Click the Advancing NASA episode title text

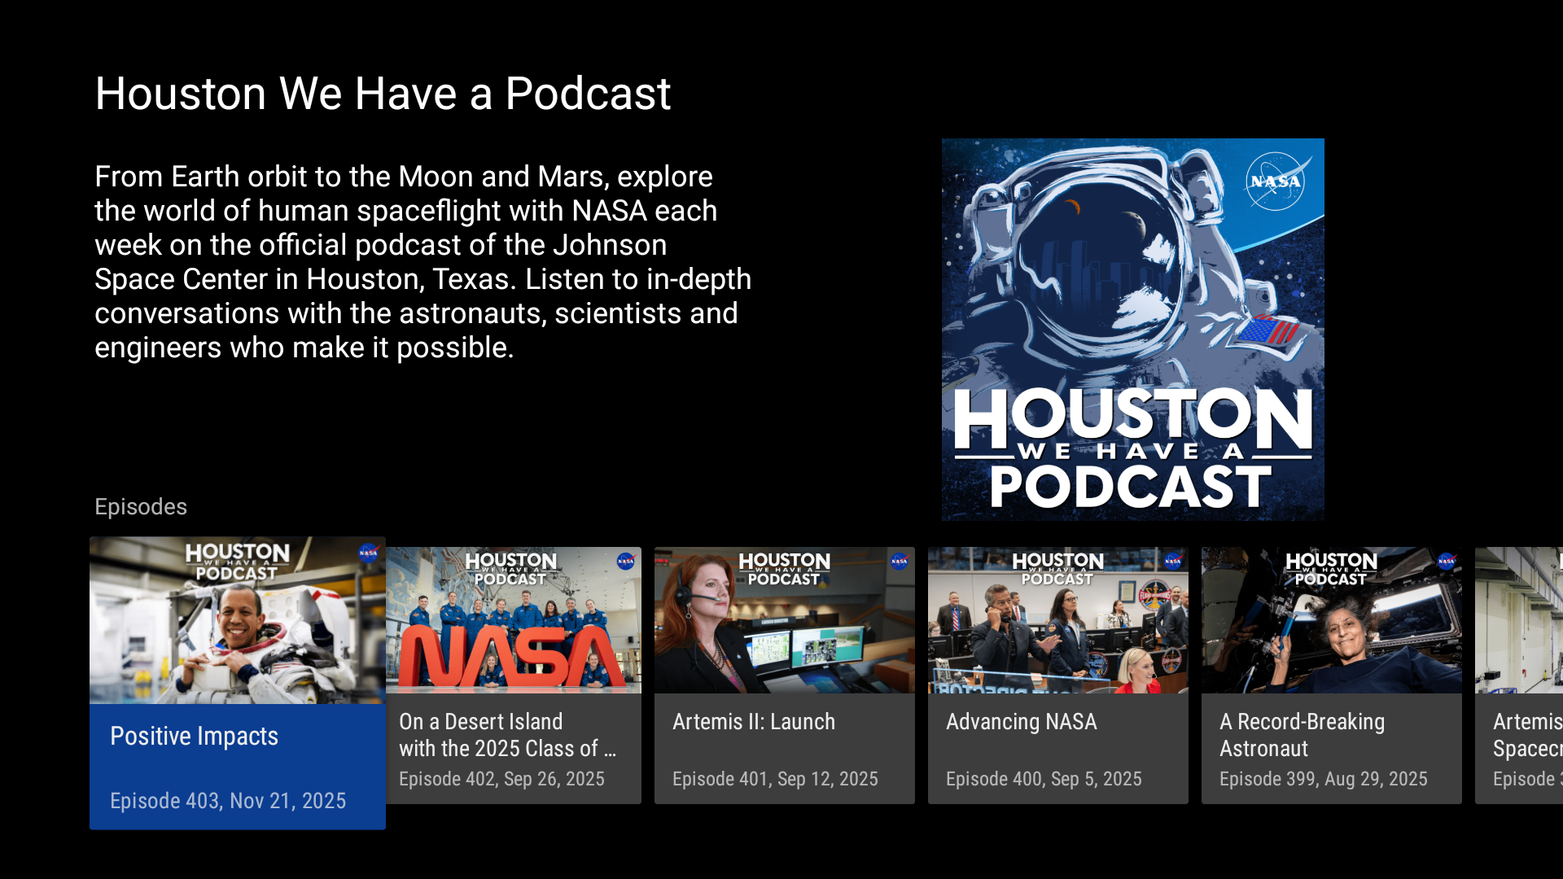coord(1022,722)
